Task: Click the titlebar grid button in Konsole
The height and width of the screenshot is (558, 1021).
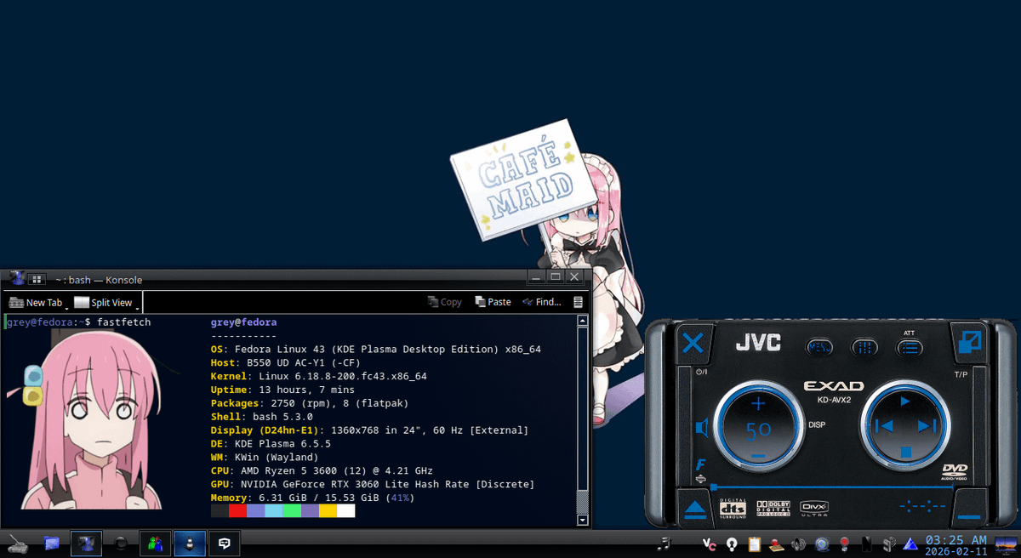Action: coord(37,279)
